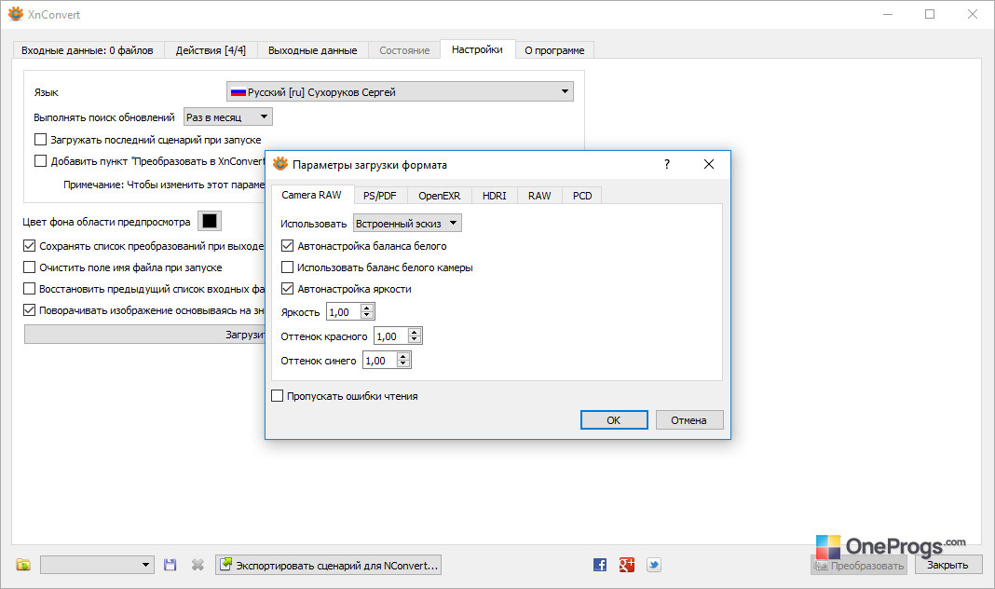Viewport: 995px width, 589px height.
Task: Open the Язык language dropdown
Action: [x=400, y=92]
